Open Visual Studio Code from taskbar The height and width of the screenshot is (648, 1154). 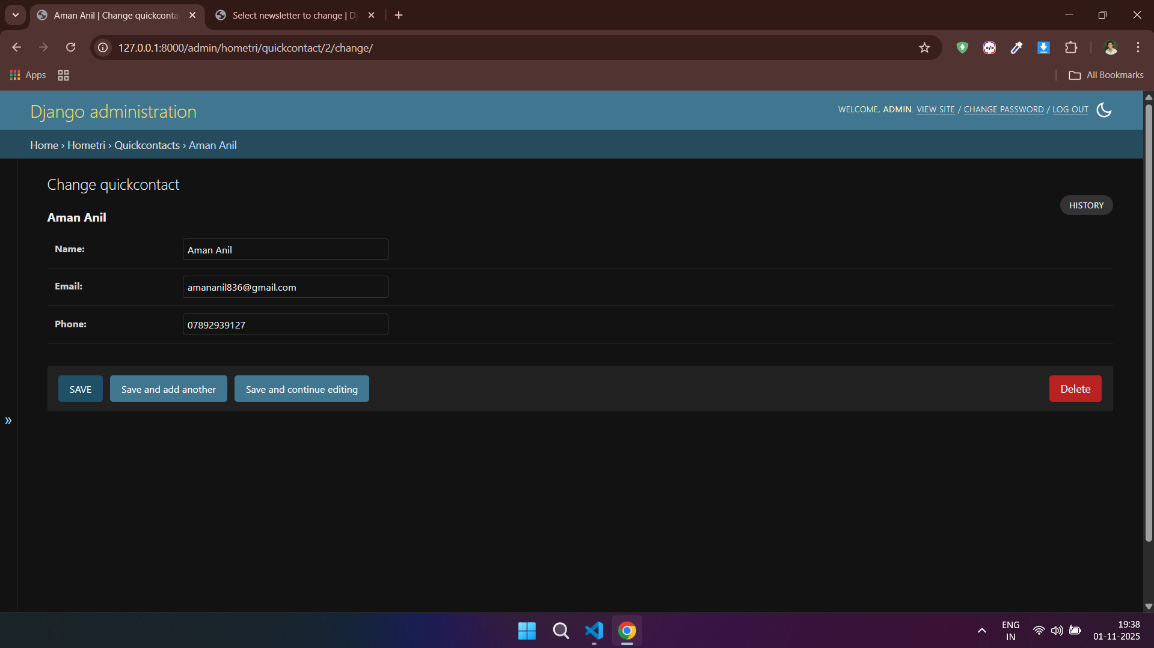594,631
